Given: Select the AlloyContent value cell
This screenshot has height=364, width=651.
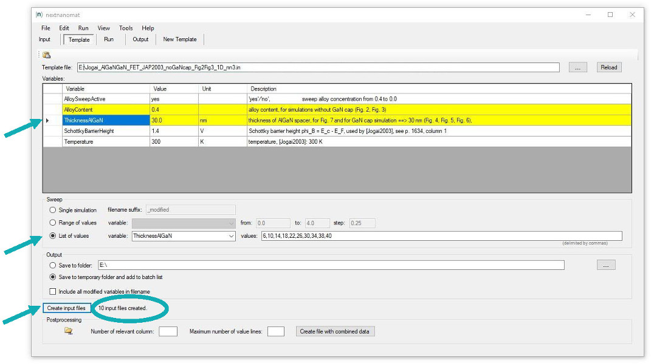Looking at the screenshot, I should coord(174,109).
